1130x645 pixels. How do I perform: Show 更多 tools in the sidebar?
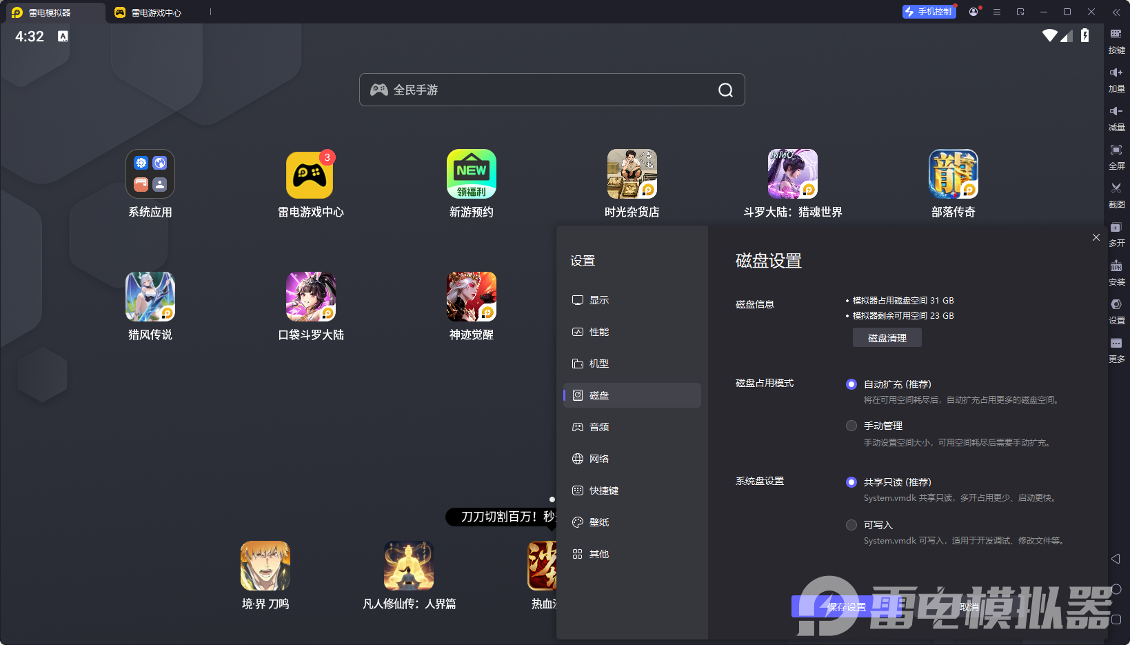[1116, 349]
